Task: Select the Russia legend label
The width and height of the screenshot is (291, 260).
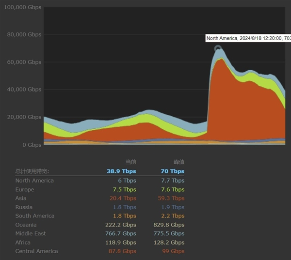Action: (24, 207)
